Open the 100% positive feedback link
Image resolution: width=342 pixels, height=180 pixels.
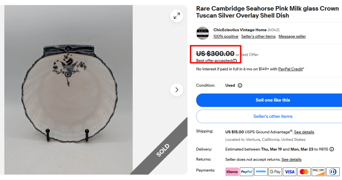point(226,37)
